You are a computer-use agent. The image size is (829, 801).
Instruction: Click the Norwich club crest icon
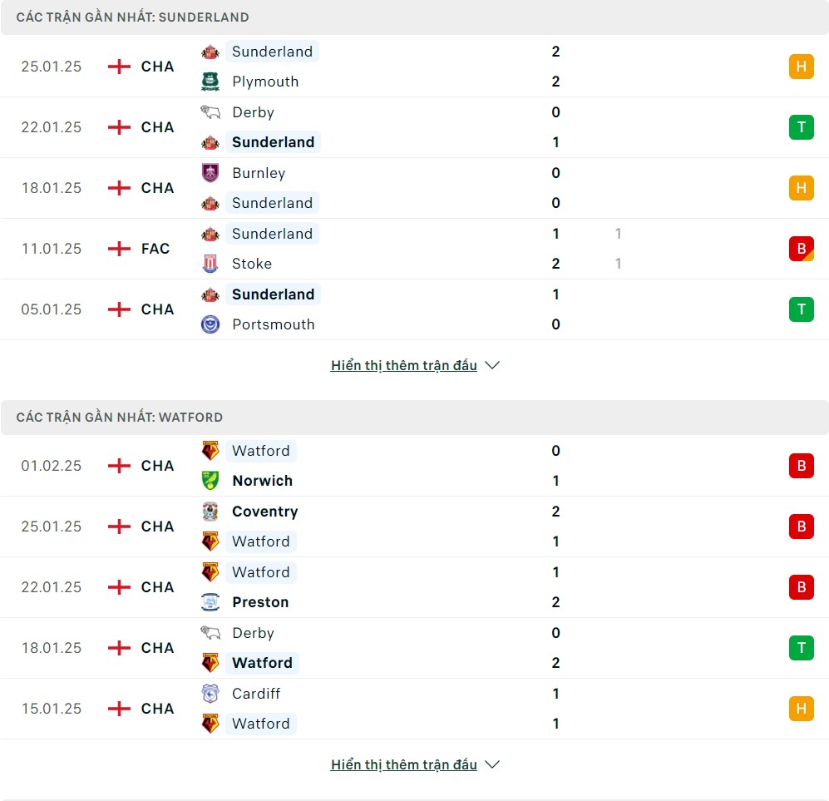point(210,481)
